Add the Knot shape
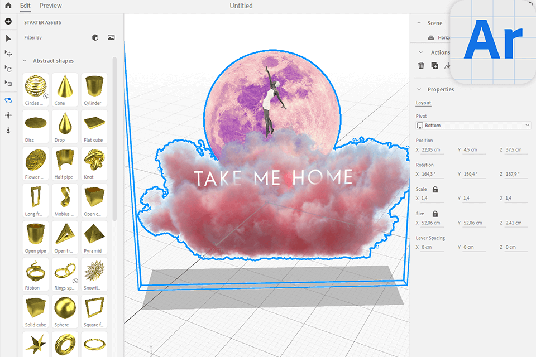This screenshot has height=357, width=536. coord(94,163)
